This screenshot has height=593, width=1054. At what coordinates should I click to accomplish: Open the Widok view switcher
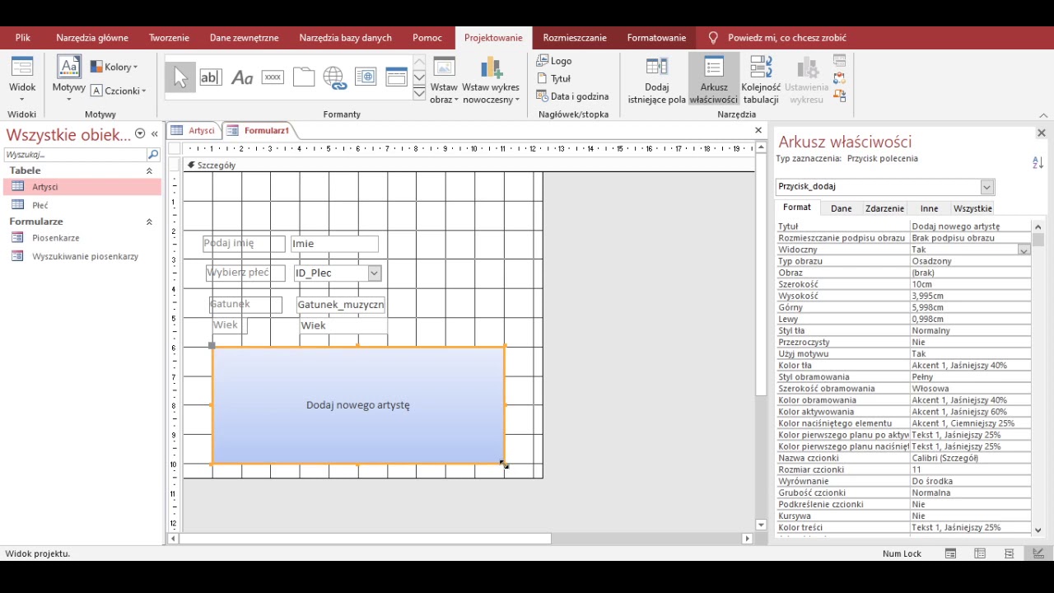click(x=22, y=78)
